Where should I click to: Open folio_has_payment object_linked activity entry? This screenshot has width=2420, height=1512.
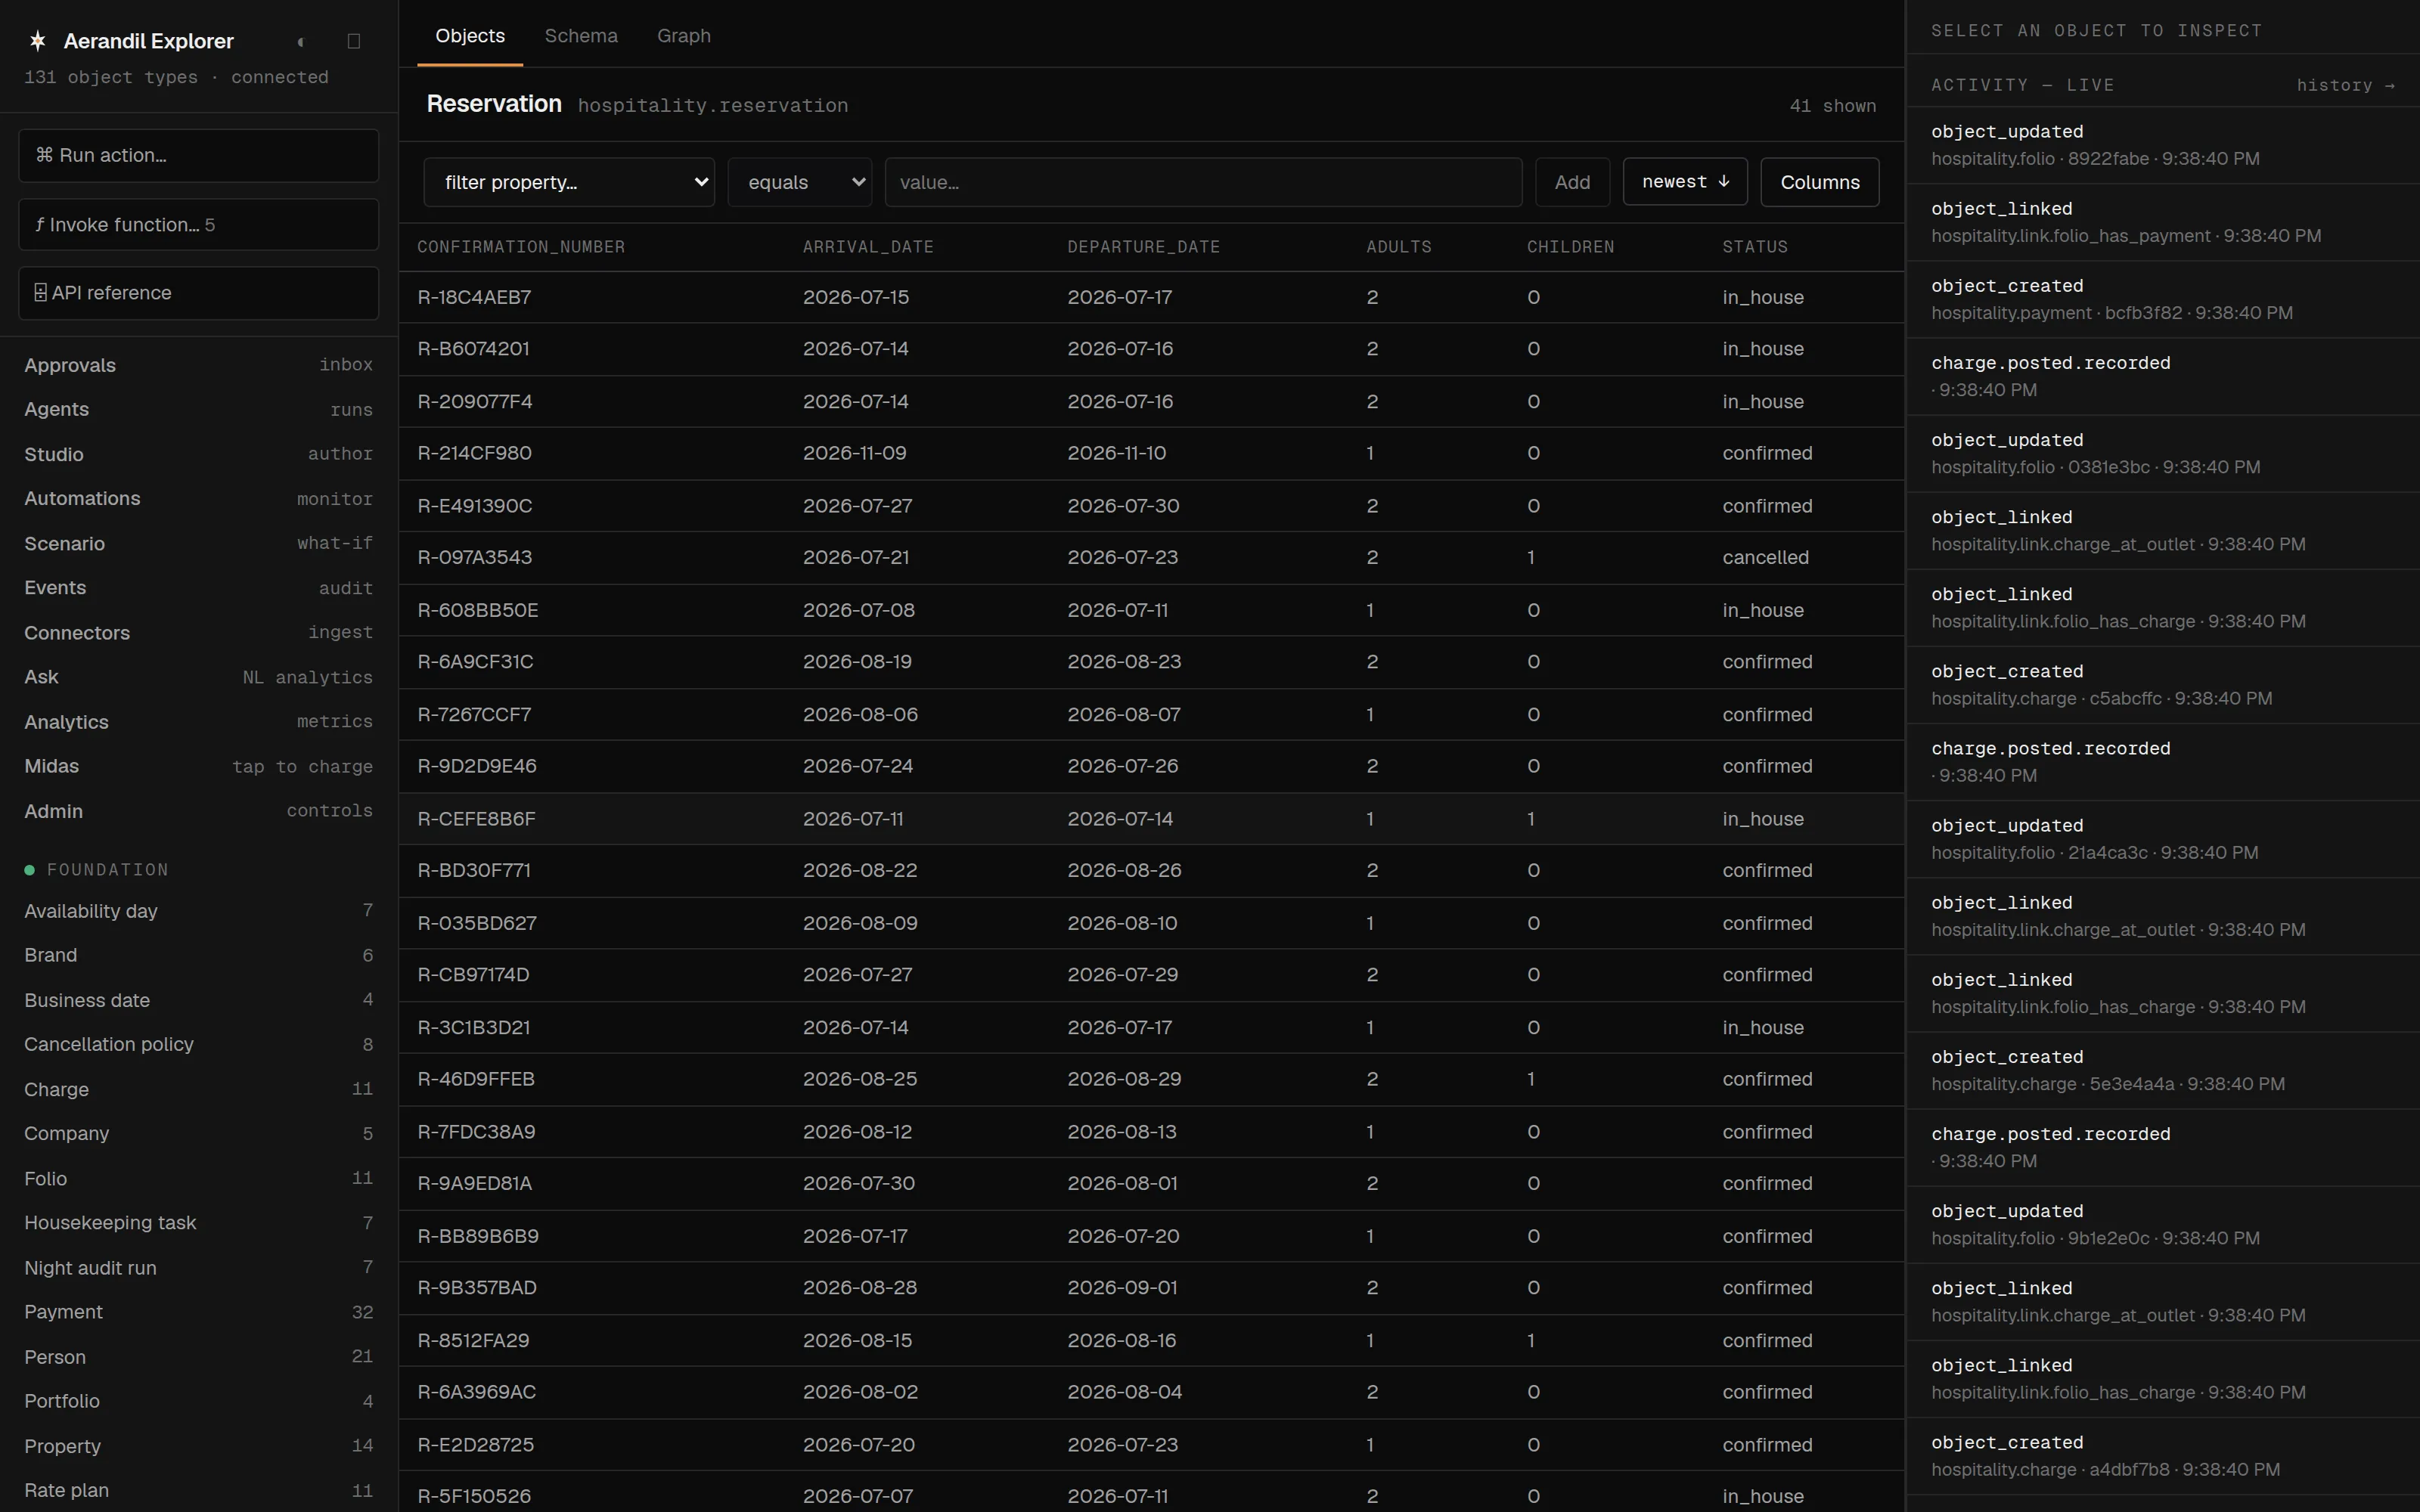coord(2162,222)
